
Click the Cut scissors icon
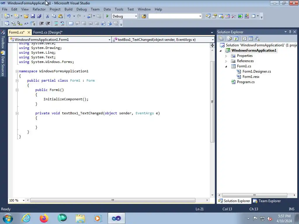point(48,16)
